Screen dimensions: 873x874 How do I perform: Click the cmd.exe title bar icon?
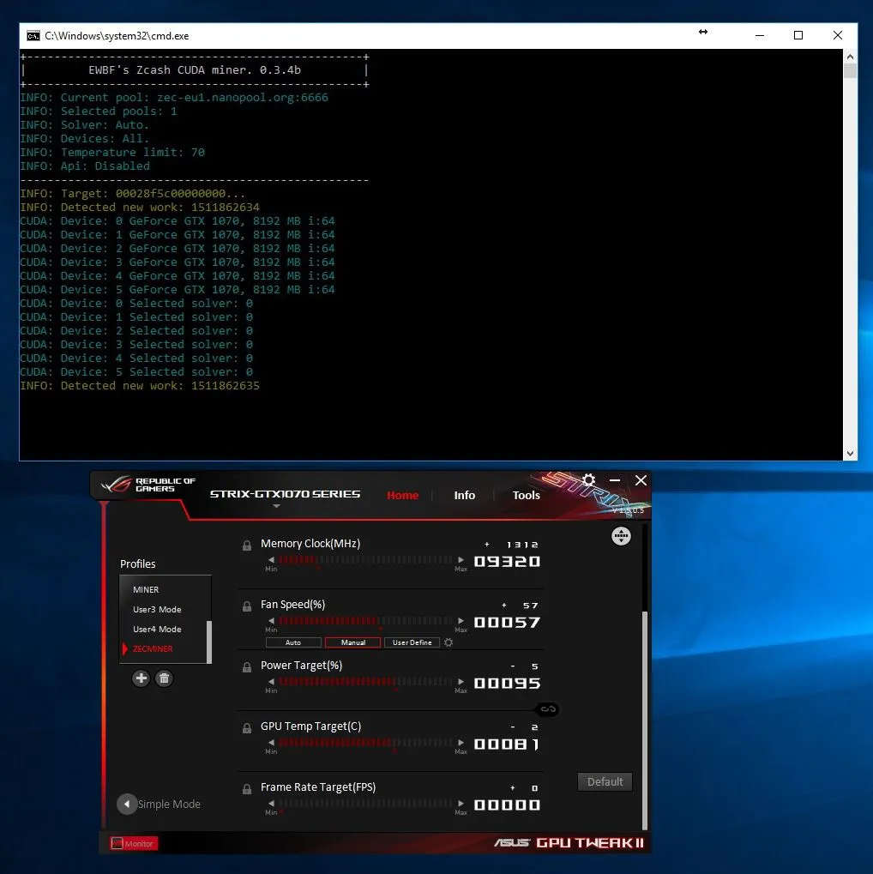[33, 36]
